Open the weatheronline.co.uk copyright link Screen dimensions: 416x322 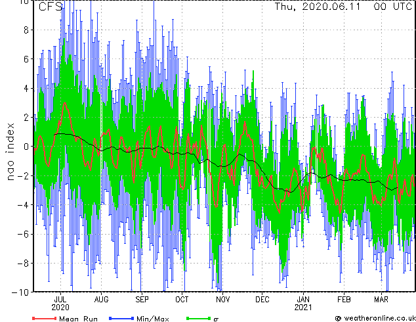pyautogui.click(x=375, y=318)
